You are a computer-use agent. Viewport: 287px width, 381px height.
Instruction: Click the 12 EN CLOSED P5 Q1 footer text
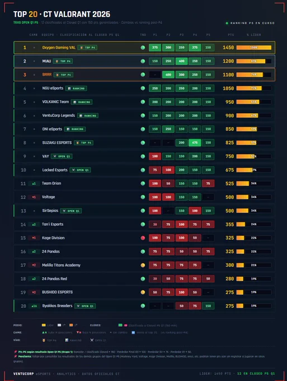point(256,374)
